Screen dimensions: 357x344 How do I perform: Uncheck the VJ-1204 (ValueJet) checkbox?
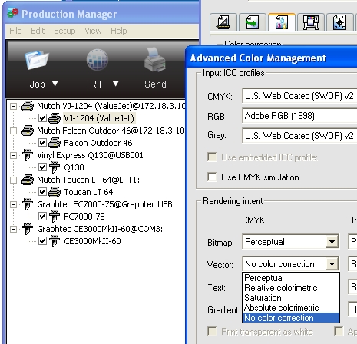[x=42, y=118]
